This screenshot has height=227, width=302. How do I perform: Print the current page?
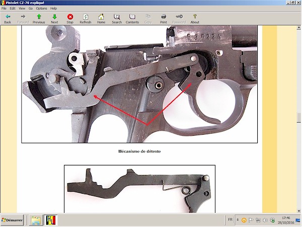point(164,19)
